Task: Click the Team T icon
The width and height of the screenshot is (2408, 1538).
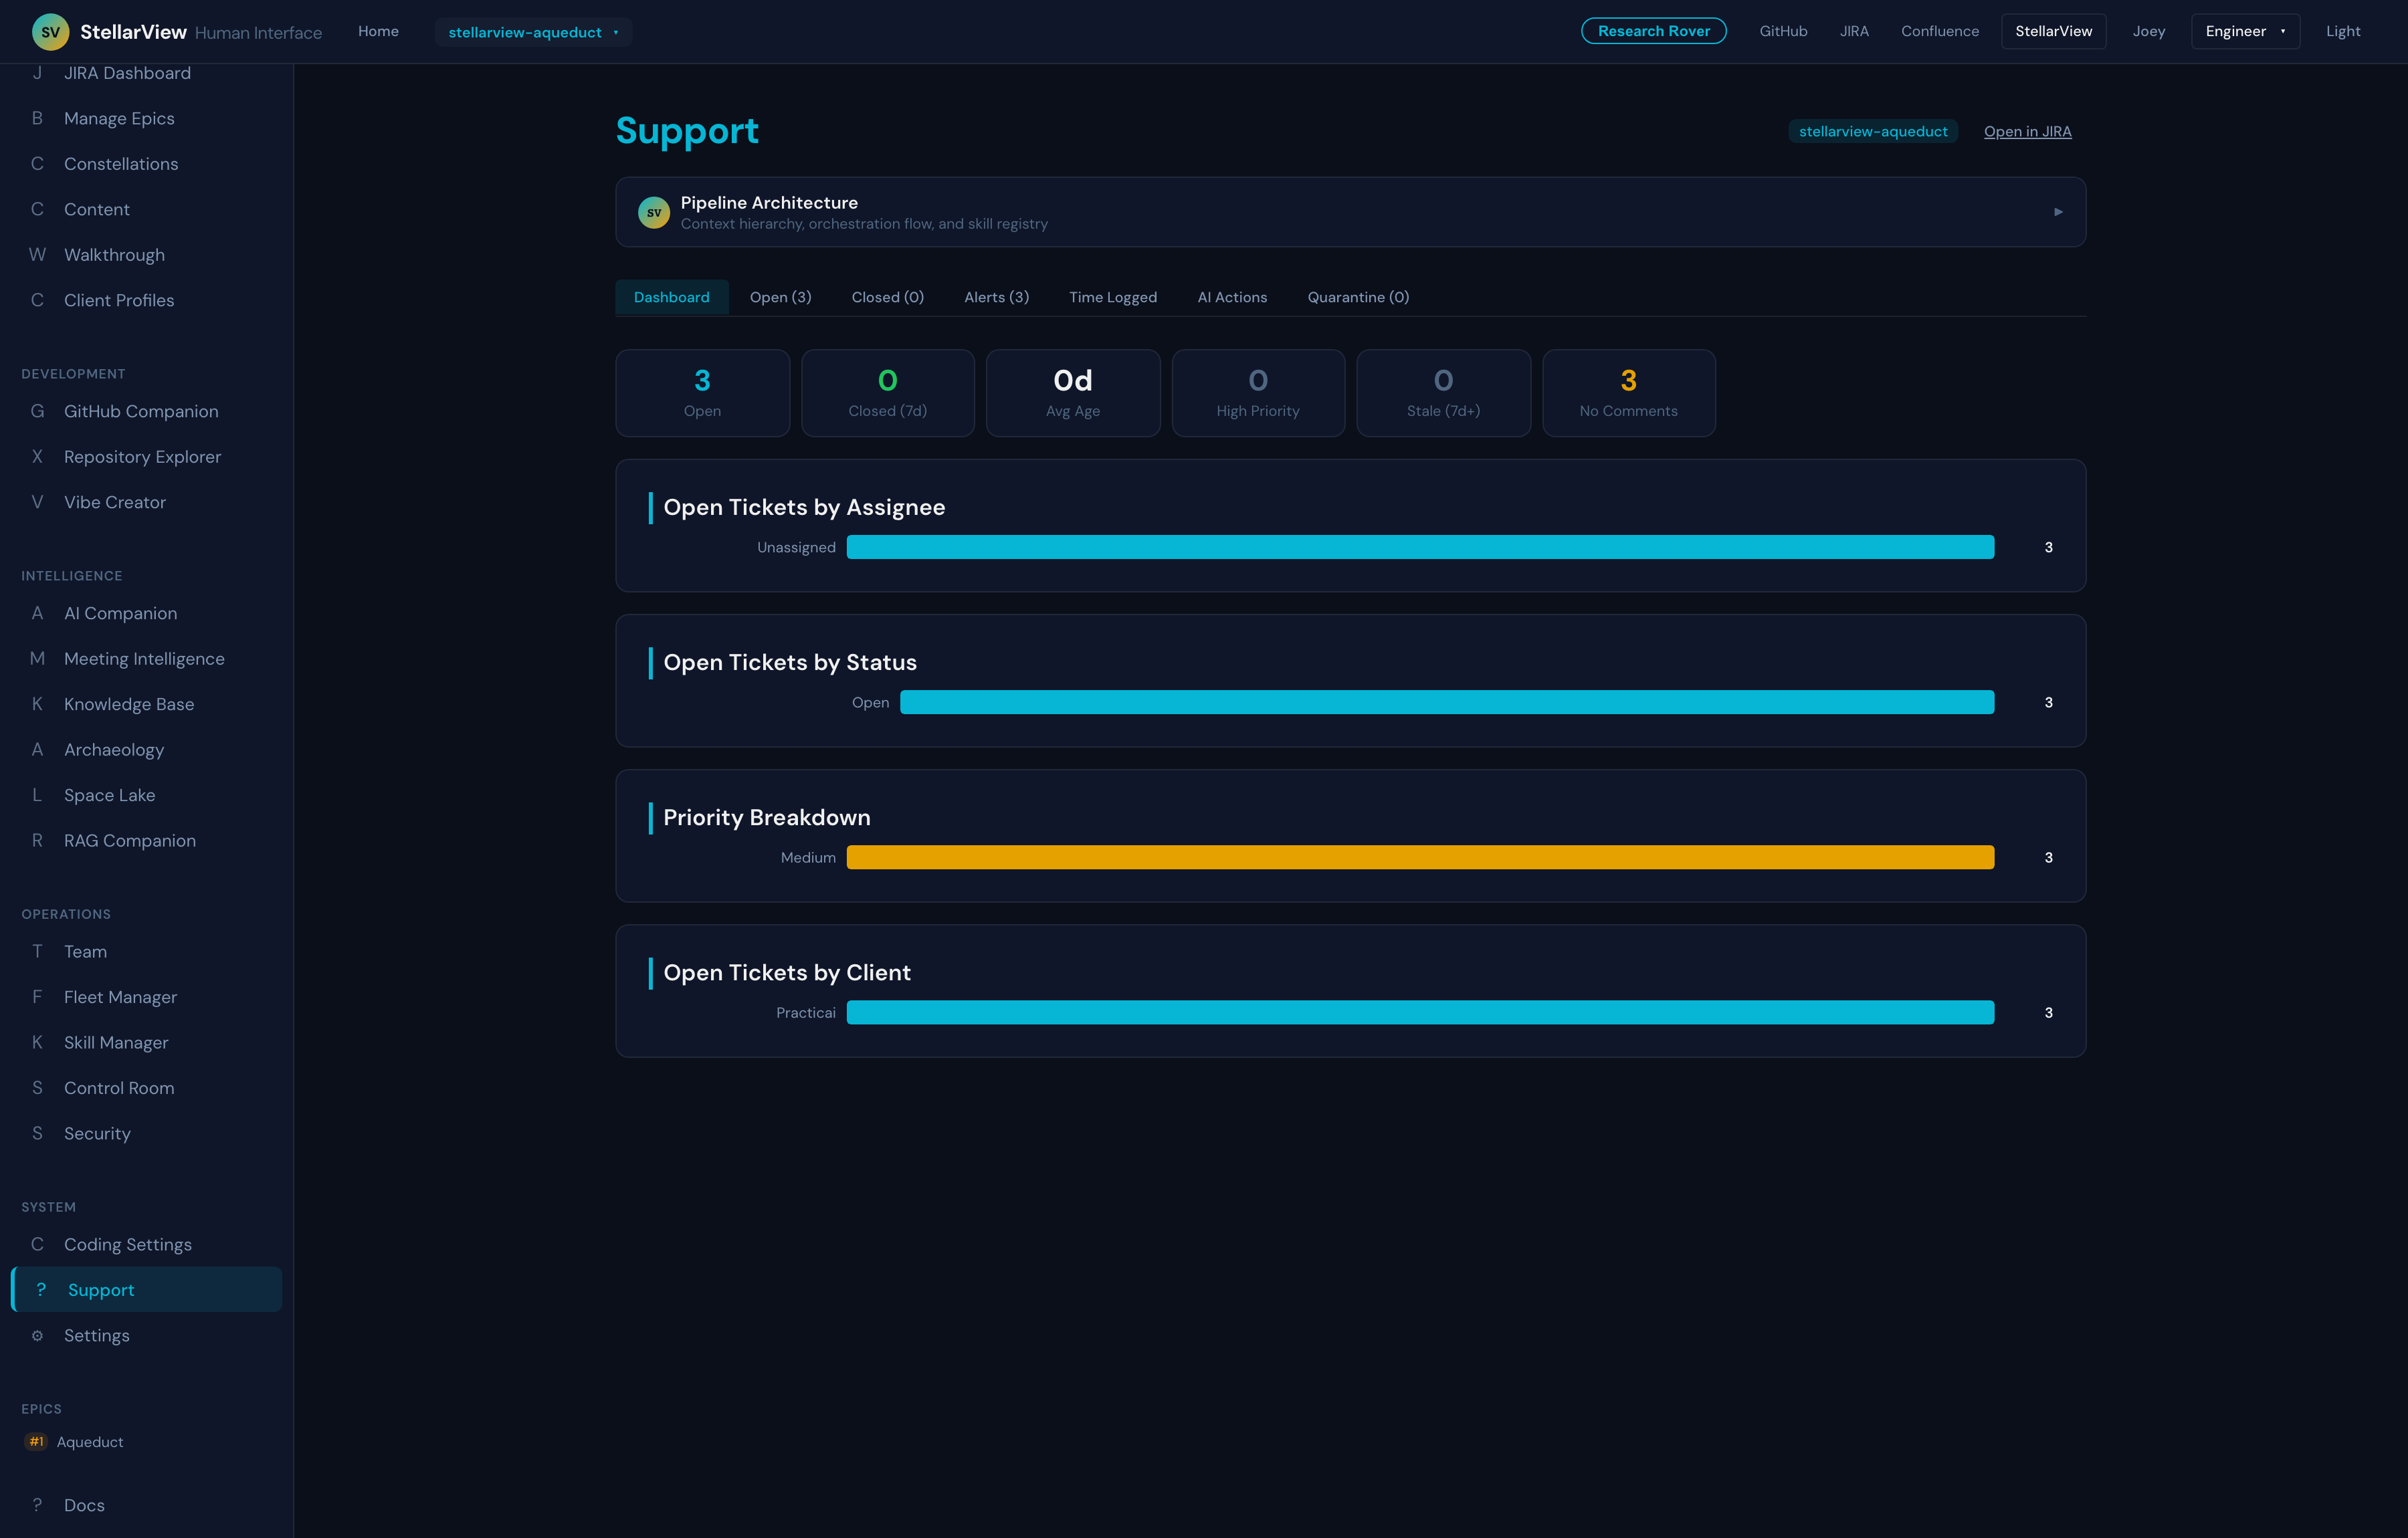Action: pyautogui.click(x=37, y=951)
